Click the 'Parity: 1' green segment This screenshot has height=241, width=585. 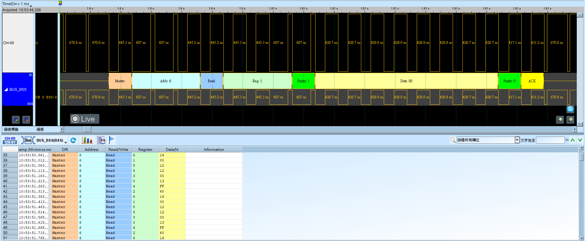coord(303,81)
